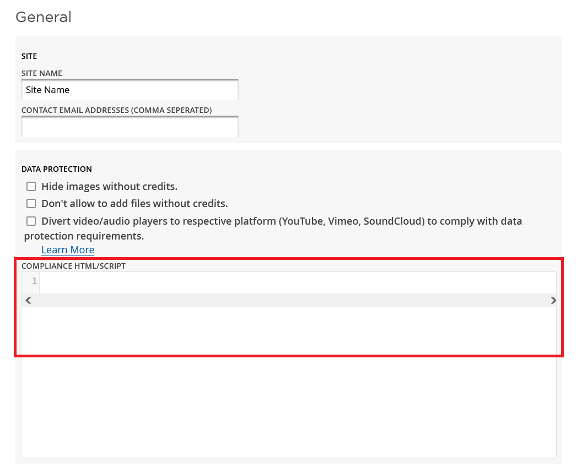Click the COMPLIANCE HTML/SCRIPT label
This screenshot has height=473, width=582.
pos(73,266)
